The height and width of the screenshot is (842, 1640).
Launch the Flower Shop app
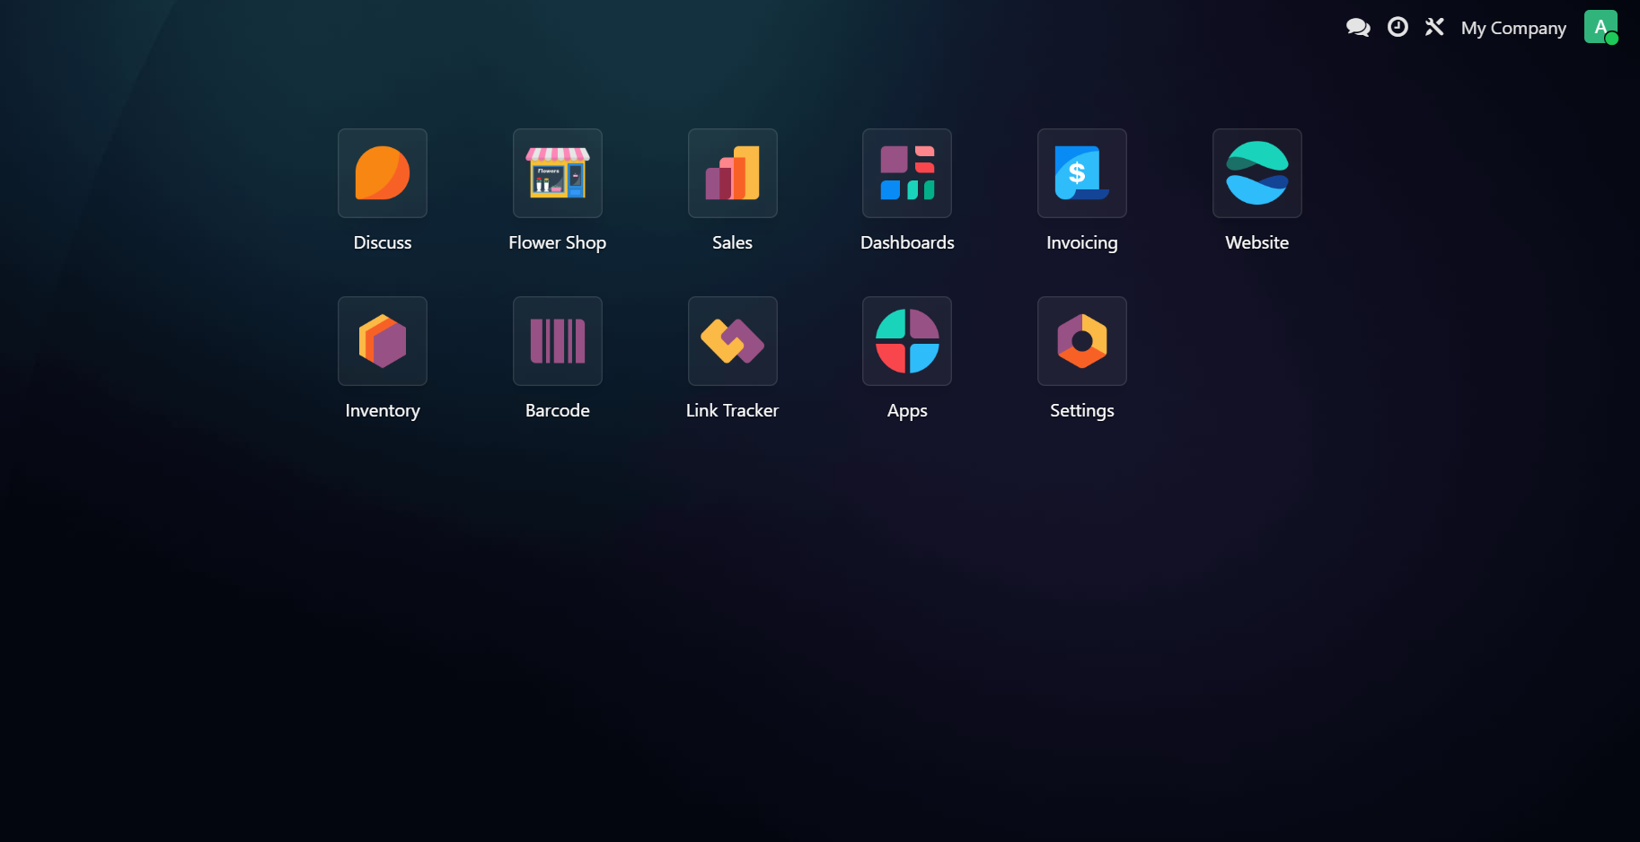tap(557, 173)
